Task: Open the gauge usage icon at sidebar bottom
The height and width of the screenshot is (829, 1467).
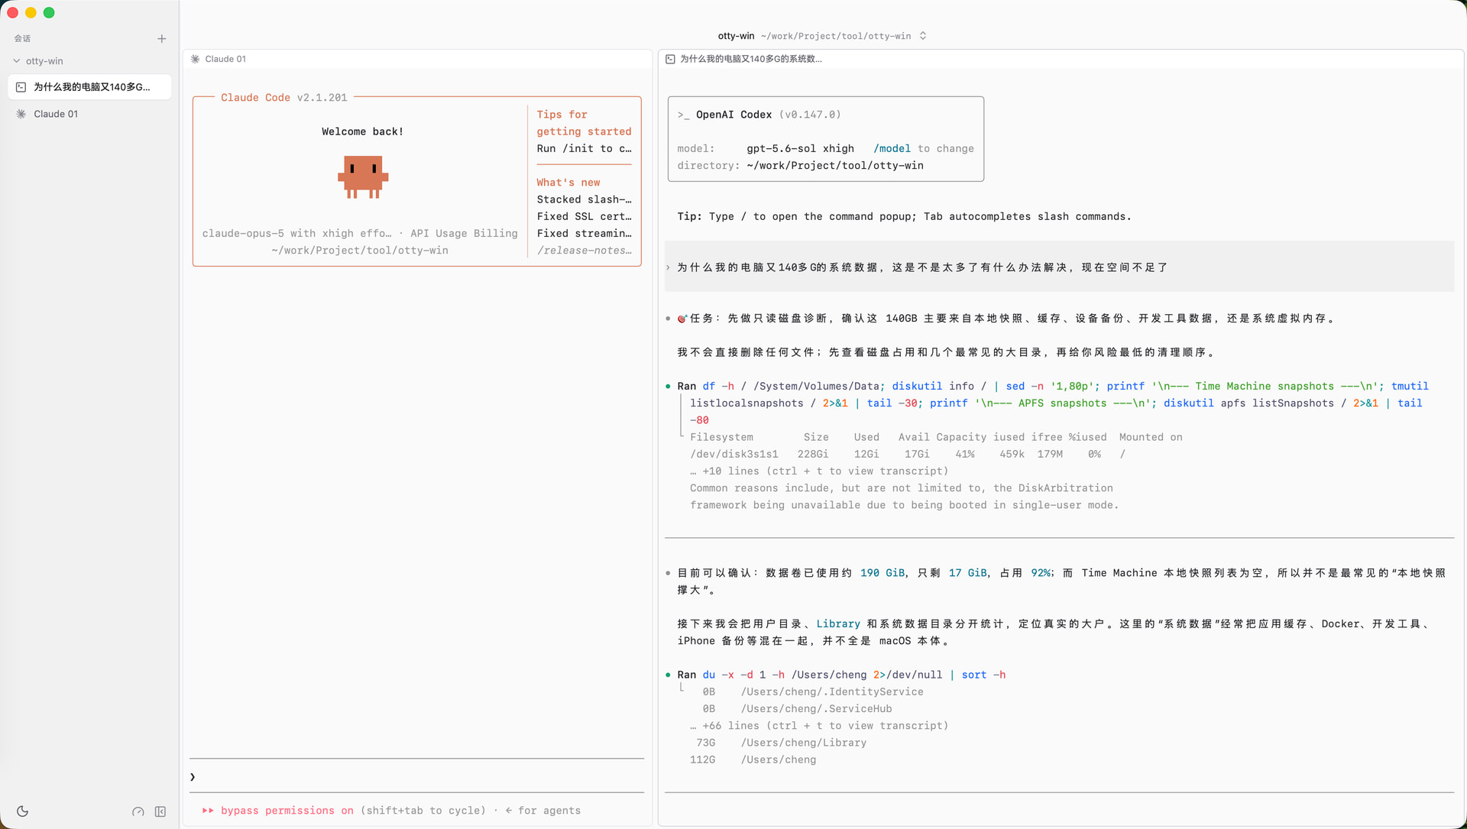Action: (x=138, y=811)
